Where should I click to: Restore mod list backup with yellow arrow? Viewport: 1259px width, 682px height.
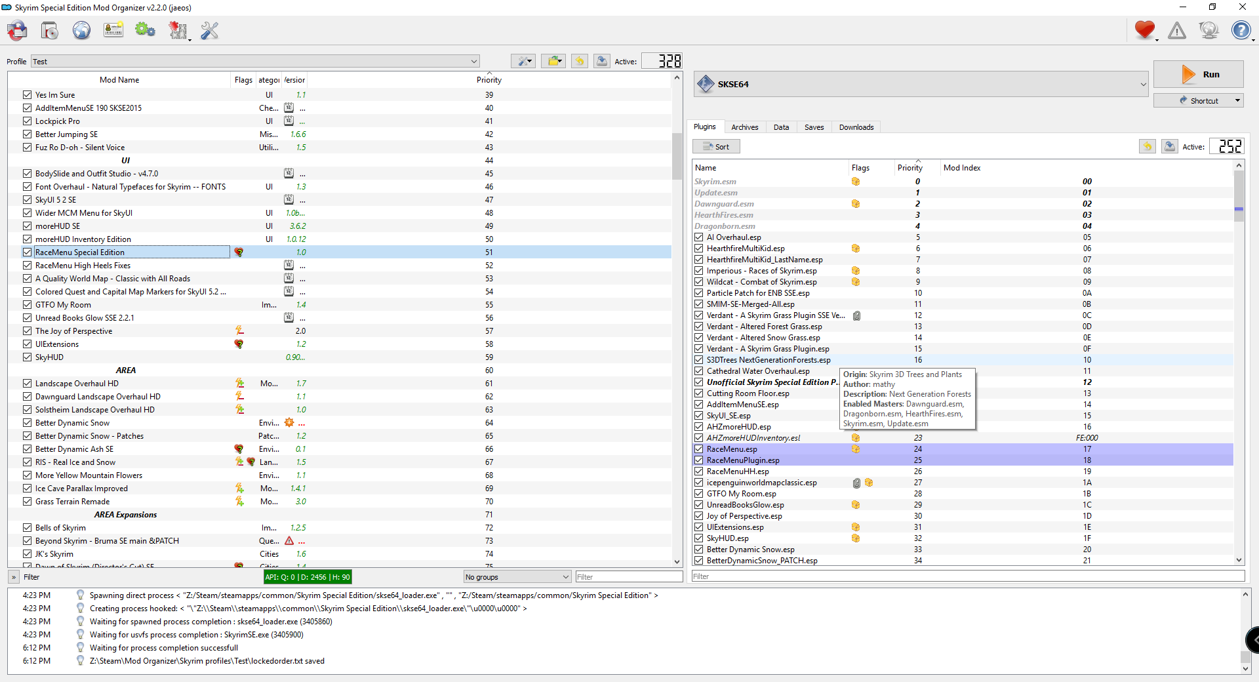pos(580,61)
